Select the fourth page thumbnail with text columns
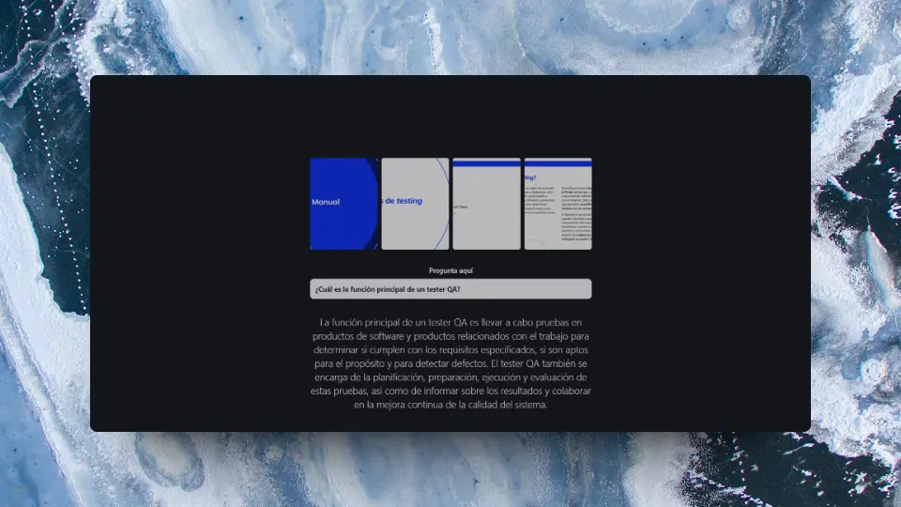 (x=557, y=204)
